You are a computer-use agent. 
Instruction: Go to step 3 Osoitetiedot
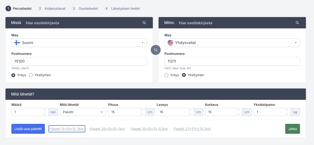click(86, 9)
